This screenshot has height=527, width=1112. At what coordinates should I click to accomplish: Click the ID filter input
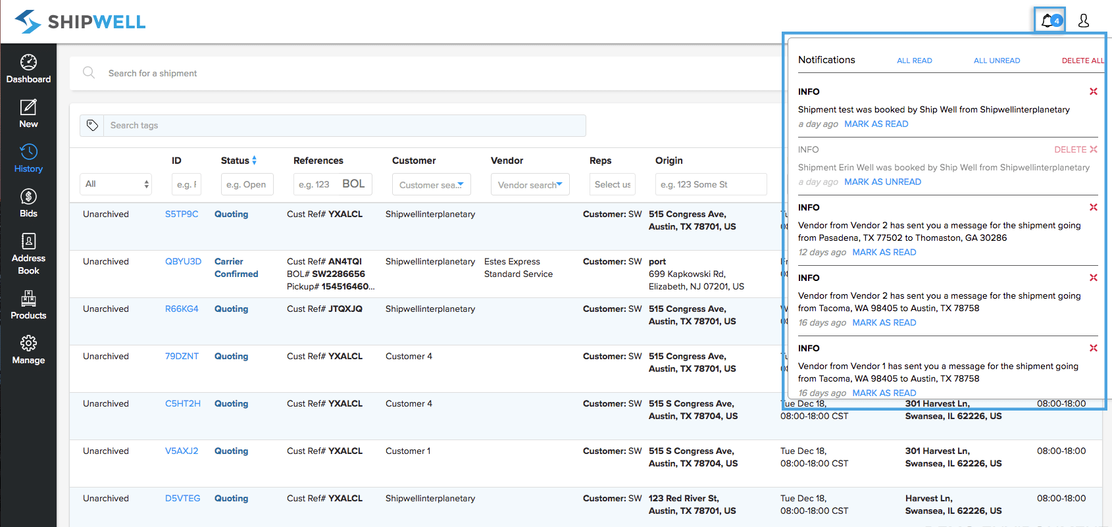coord(186,184)
